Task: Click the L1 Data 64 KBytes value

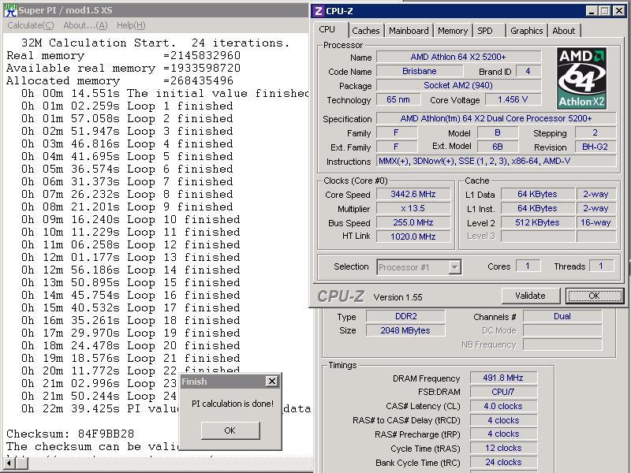Action: pos(537,194)
